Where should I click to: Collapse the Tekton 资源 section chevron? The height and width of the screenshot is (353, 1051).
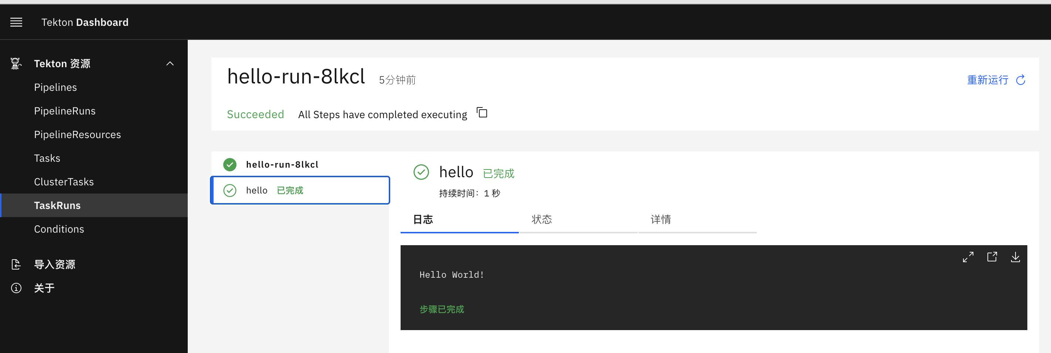click(170, 64)
